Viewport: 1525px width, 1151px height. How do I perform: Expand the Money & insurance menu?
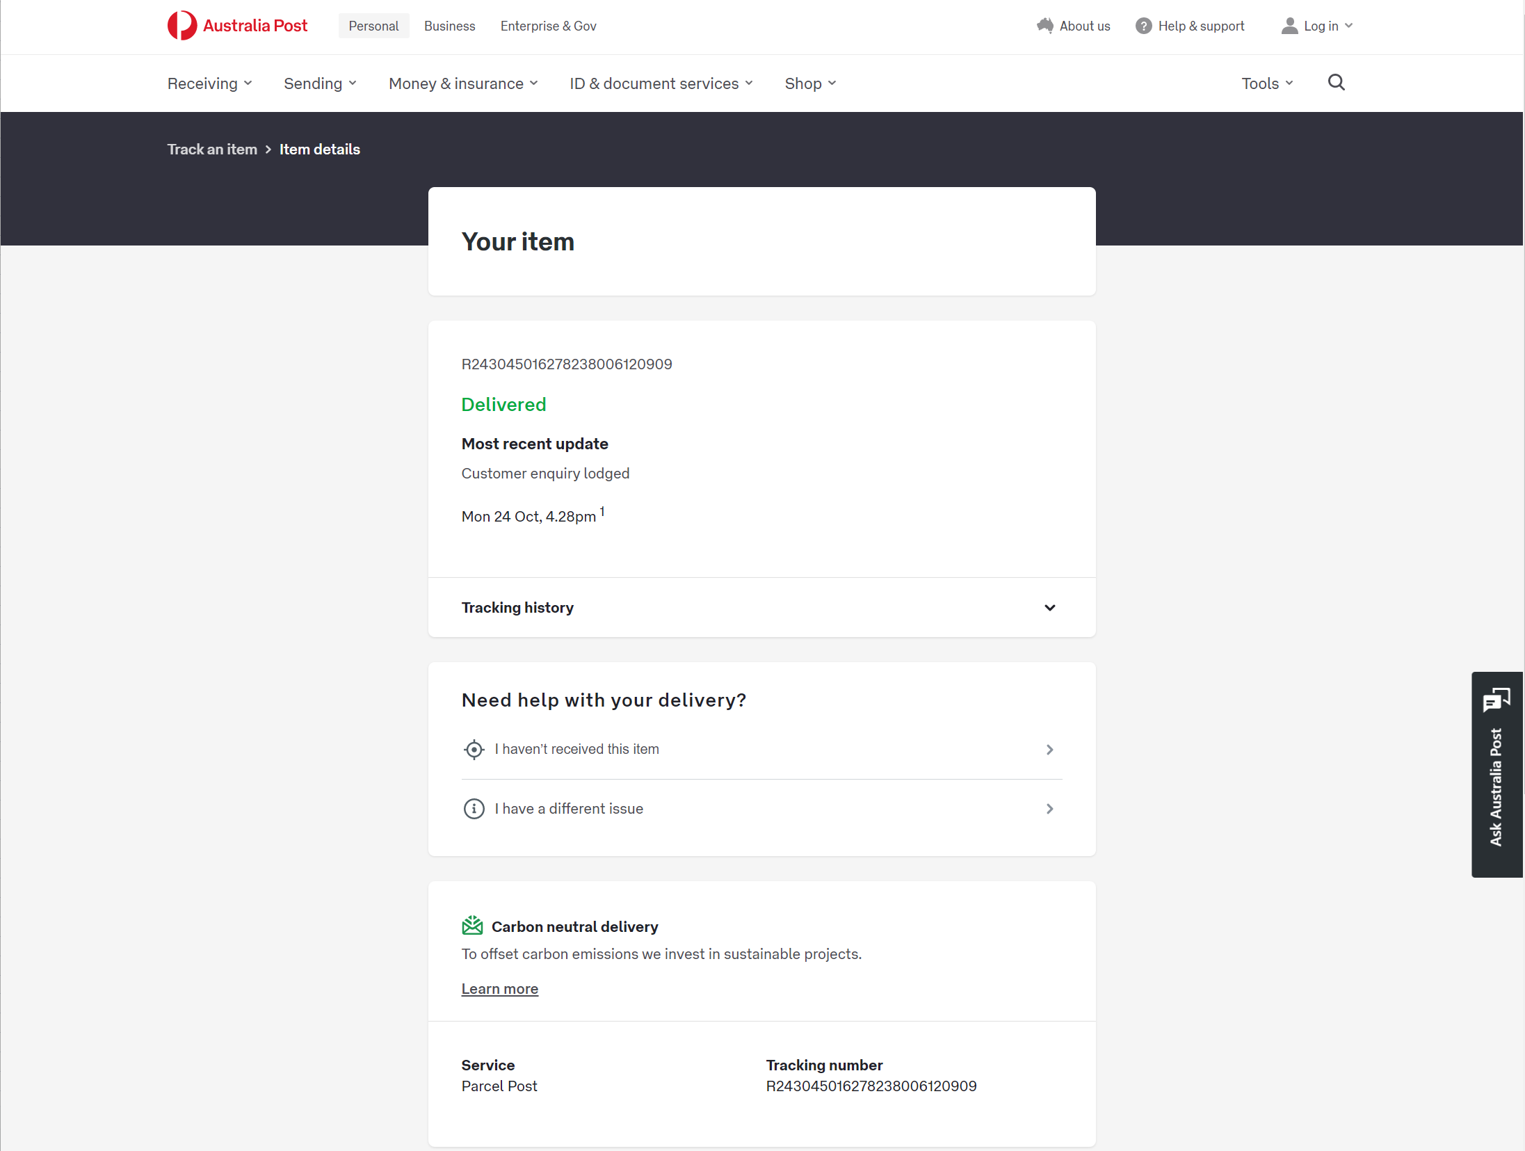coord(463,83)
